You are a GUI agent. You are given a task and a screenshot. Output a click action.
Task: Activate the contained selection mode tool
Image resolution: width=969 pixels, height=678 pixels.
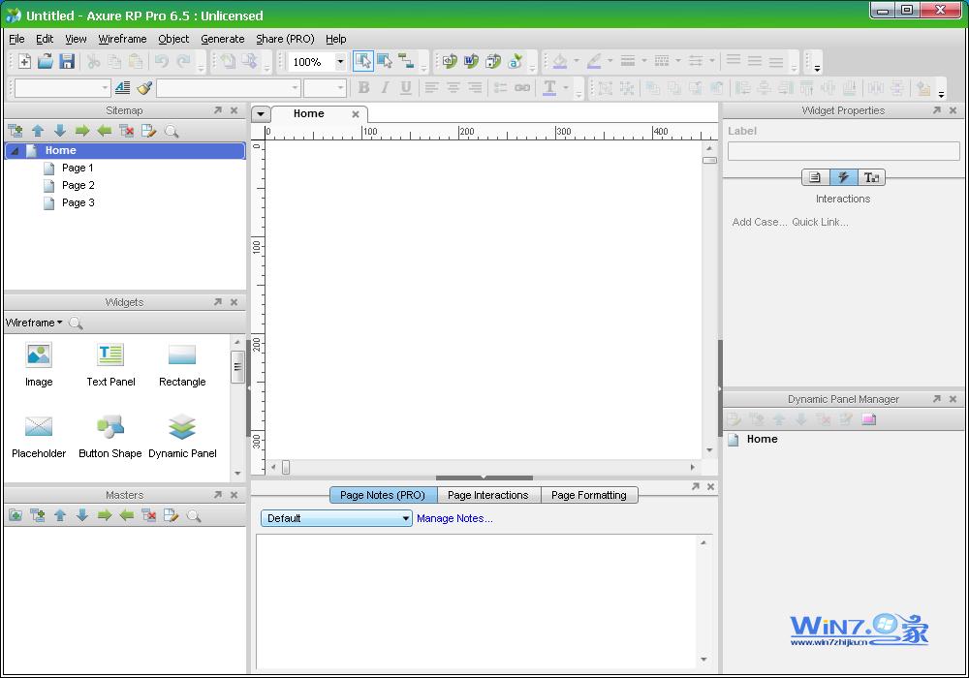[385, 61]
